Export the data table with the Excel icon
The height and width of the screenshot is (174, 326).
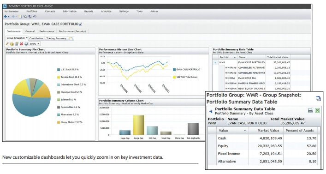coord(317,110)
